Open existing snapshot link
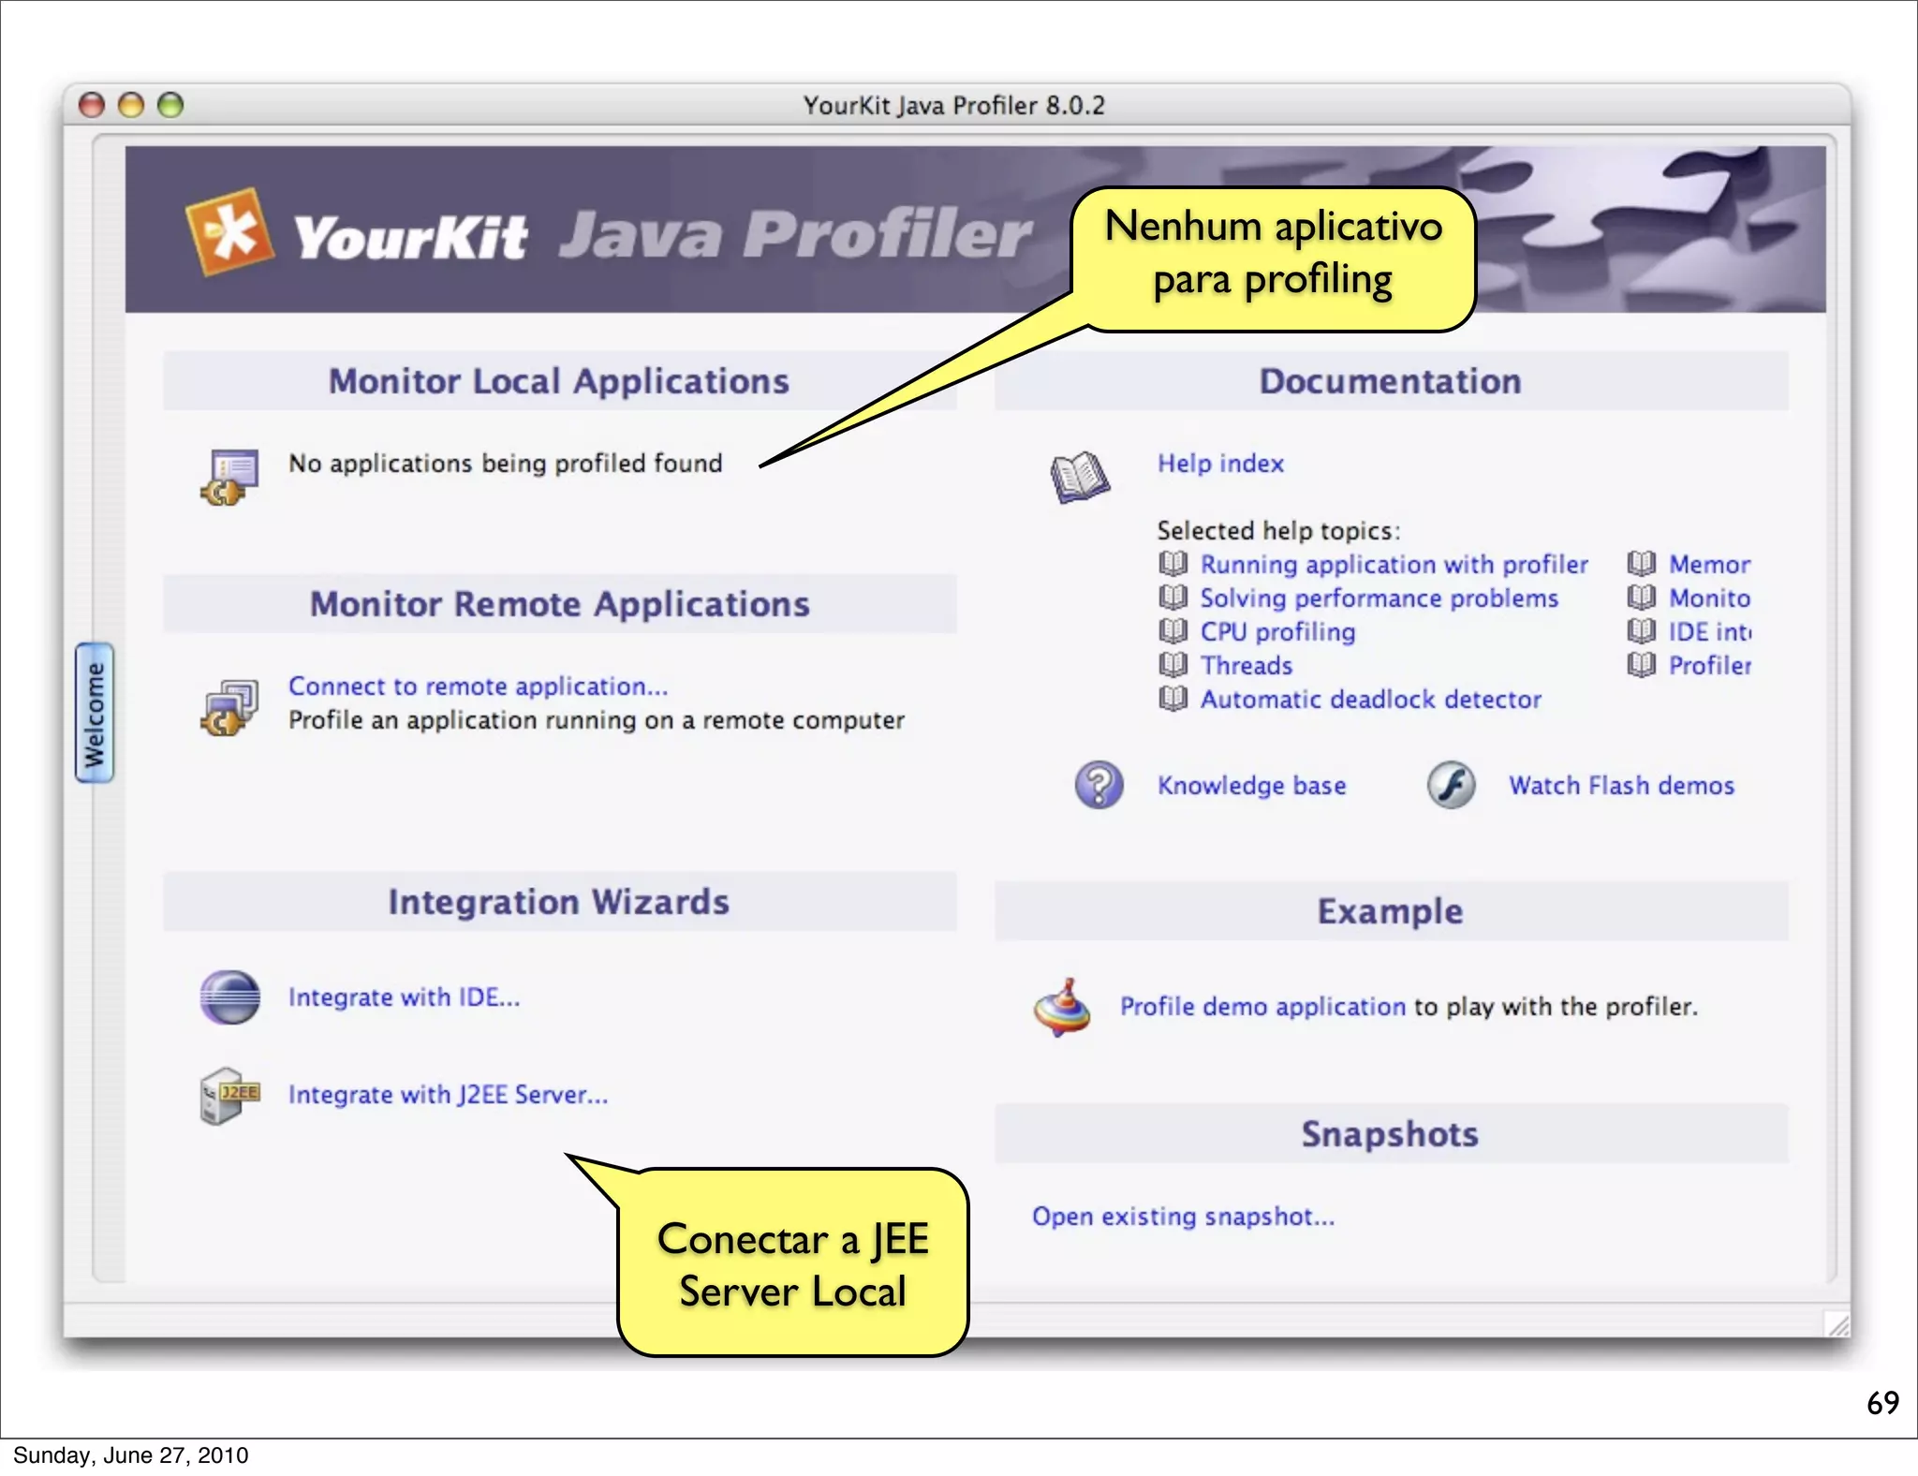 click(1184, 1217)
